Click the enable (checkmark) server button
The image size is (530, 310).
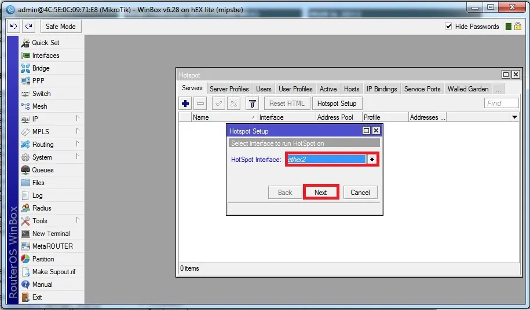click(219, 104)
